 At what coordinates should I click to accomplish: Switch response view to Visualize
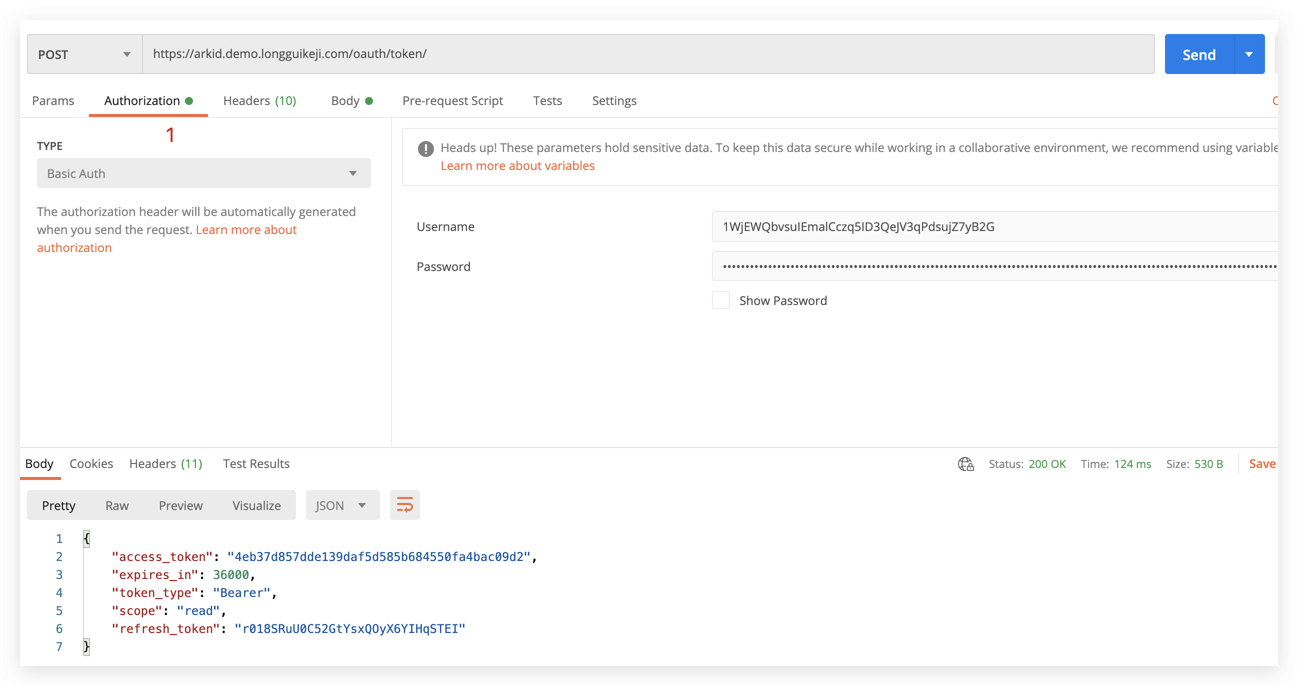(256, 505)
